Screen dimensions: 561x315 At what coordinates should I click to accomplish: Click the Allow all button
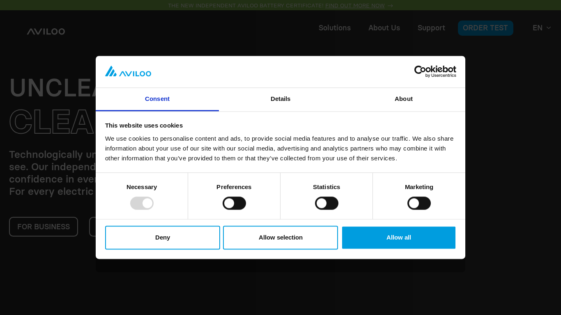(x=399, y=237)
